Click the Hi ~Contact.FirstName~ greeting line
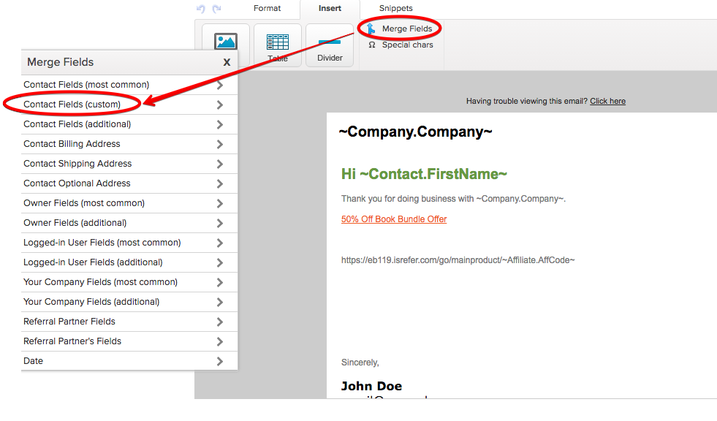Image resolution: width=717 pixels, height=421 pixels. click(x=424, y=174)
